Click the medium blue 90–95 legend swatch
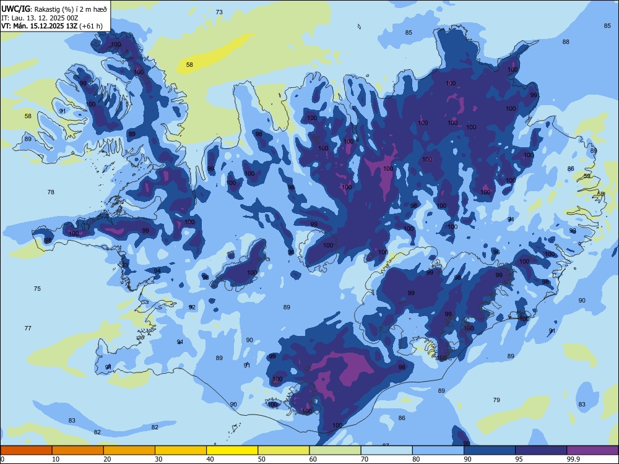 [490, 450]
